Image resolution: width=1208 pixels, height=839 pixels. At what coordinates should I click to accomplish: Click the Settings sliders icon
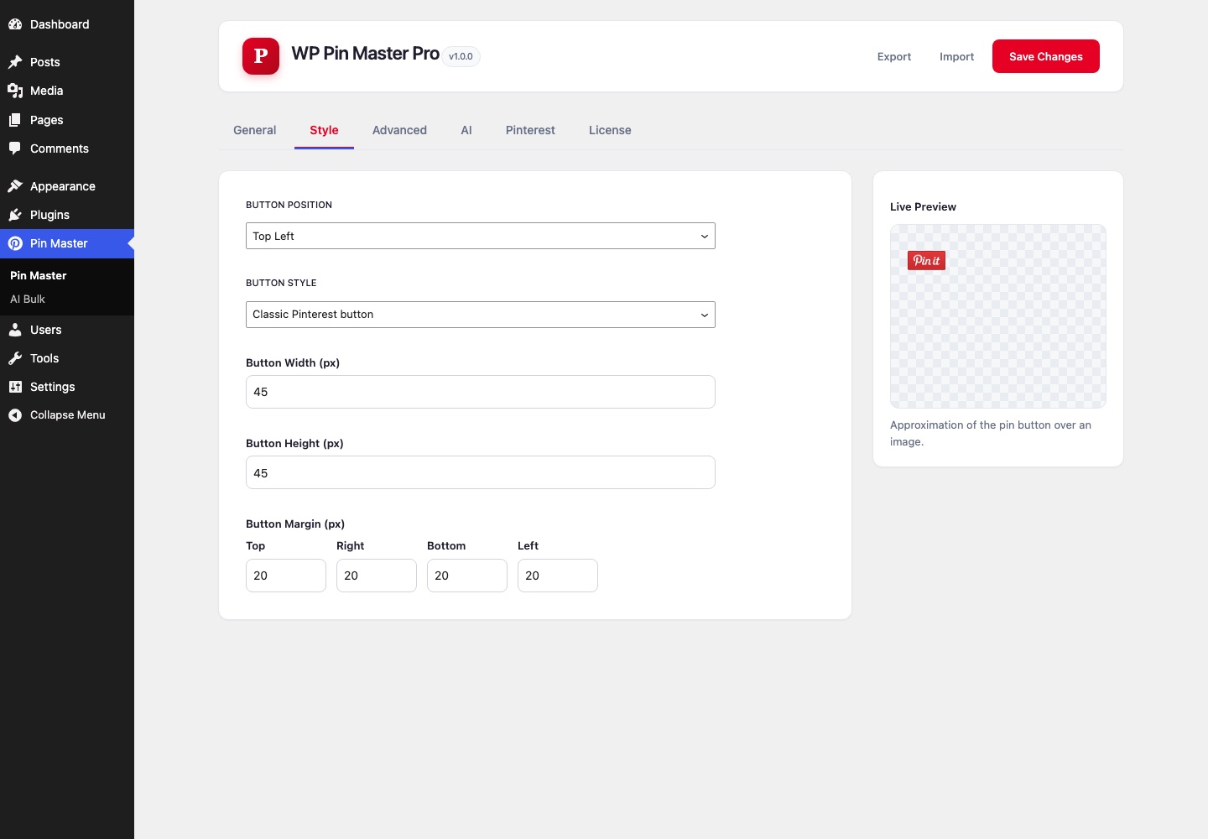click(x=15, y=387)
